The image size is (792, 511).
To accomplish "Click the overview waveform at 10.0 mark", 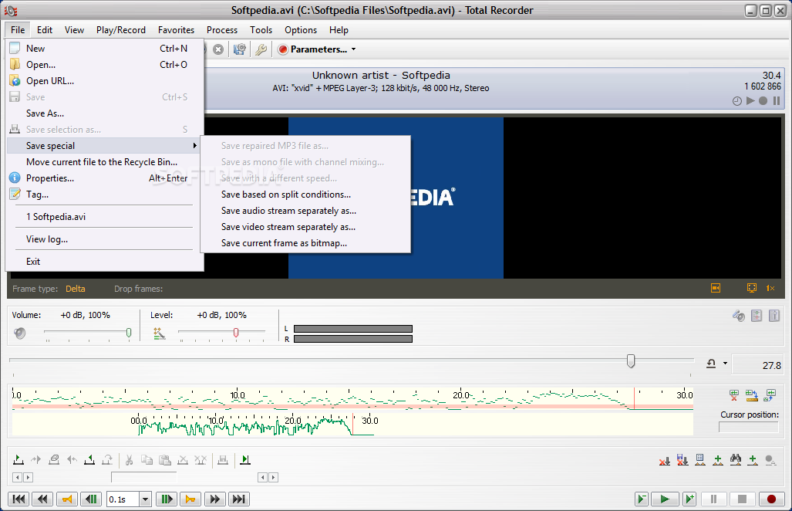I will [x=216, y=421].
